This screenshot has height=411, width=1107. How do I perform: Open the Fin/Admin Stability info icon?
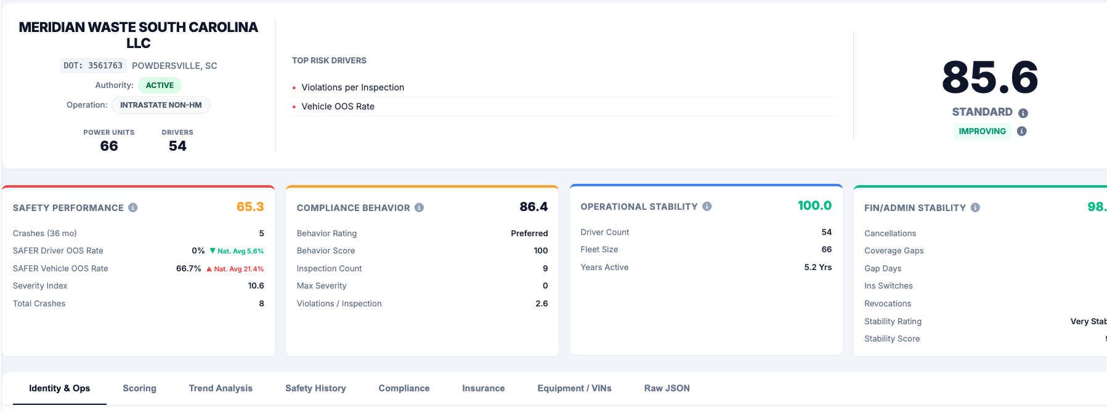(975, 208)
